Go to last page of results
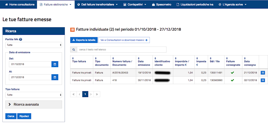268x125 pixels. [x=97, y=94]
